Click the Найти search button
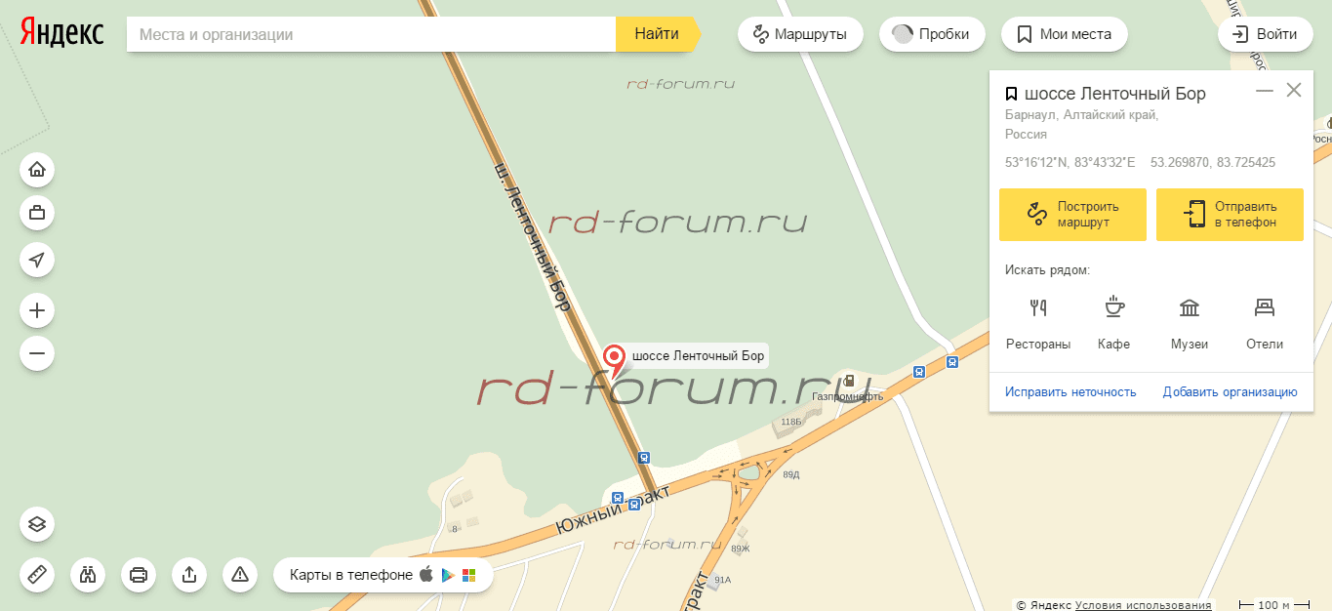This screenshot has width=1332, height=611. coord(658,34)
